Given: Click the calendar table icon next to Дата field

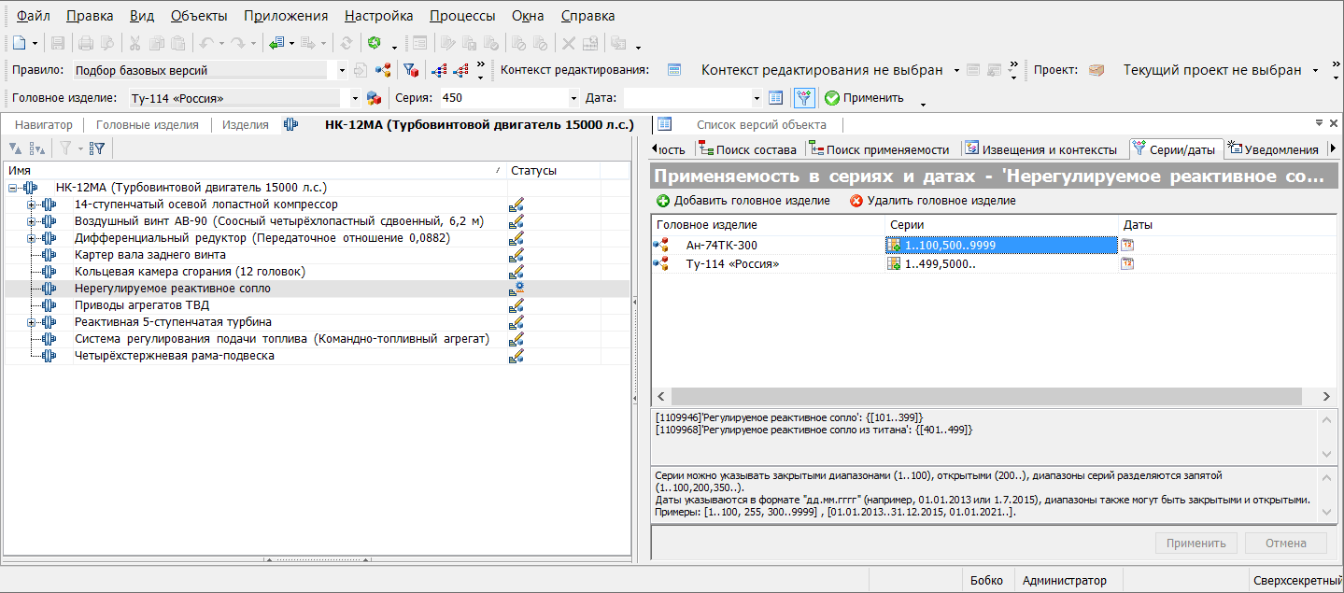Looking at the screenshot, I should (x=775, y=98).
